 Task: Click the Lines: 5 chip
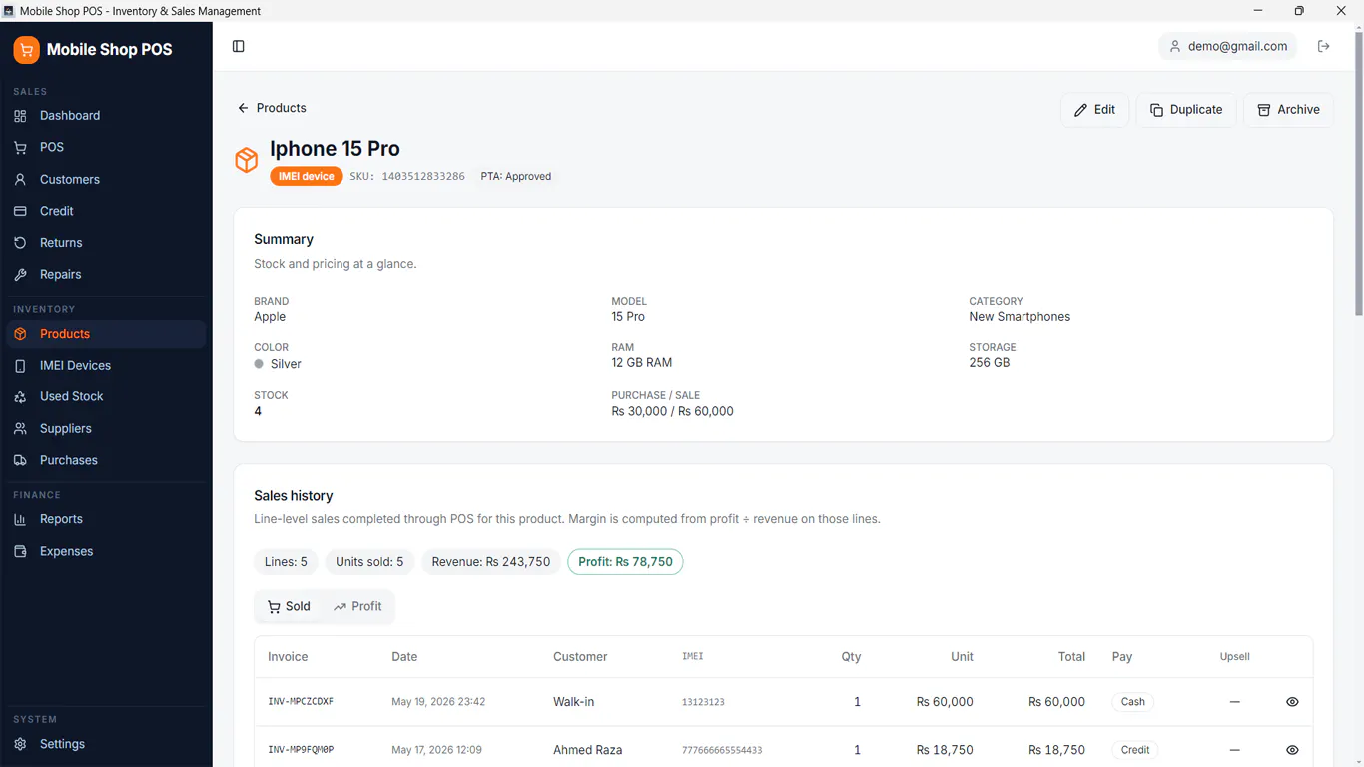pos(286,562)
